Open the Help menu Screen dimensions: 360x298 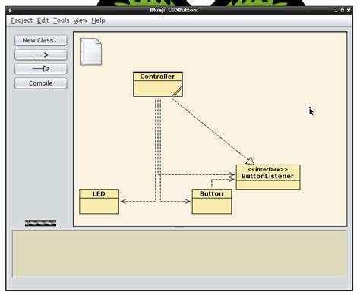tap(98, 20)
